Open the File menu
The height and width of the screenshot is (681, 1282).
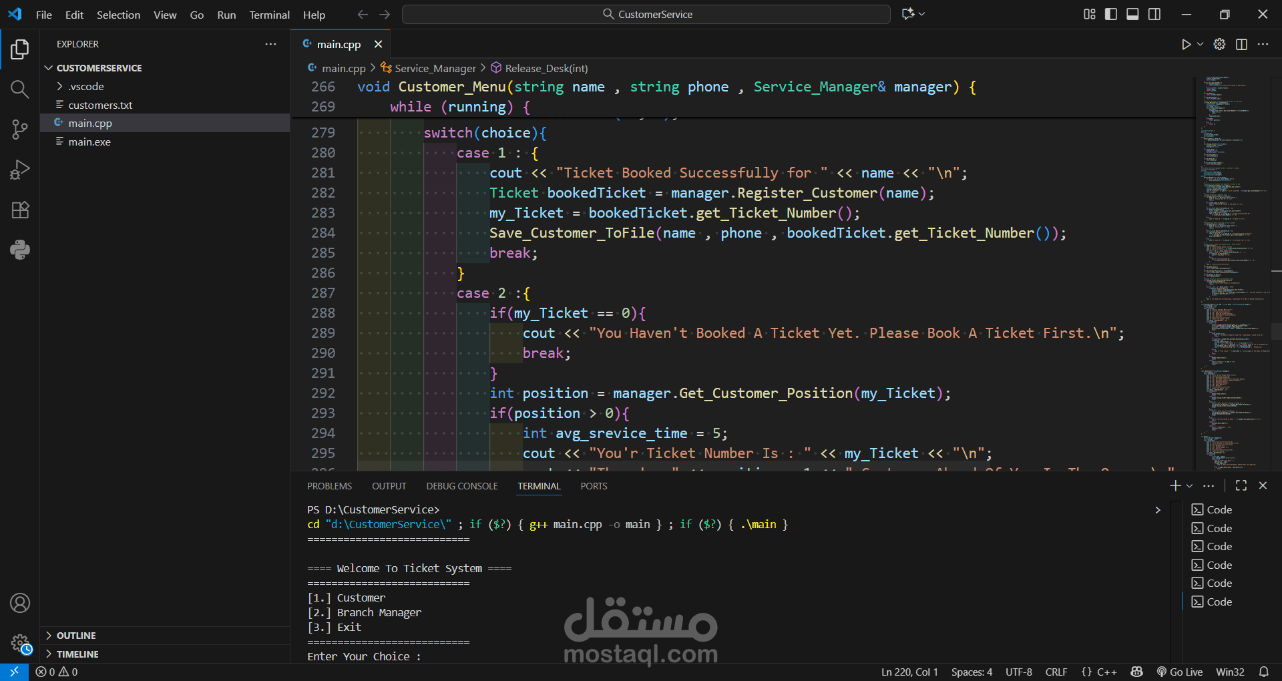pyautogui.click(x=44, y=15)
